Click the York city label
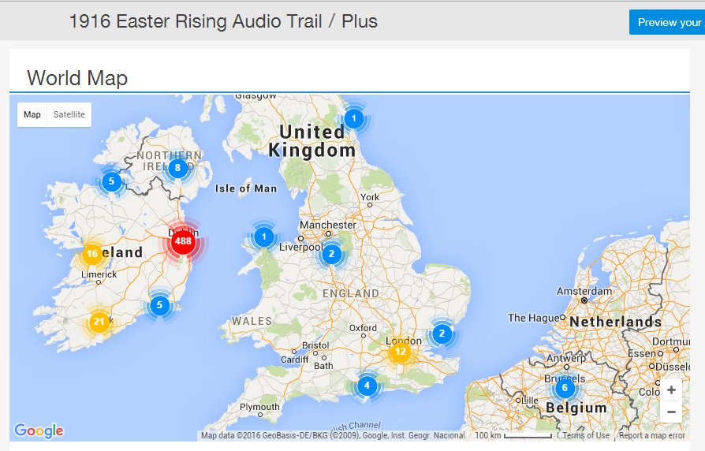 370,197
